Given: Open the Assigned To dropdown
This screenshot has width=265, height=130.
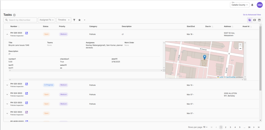Looking at the screenshot, I should click(x=47, y=20).
